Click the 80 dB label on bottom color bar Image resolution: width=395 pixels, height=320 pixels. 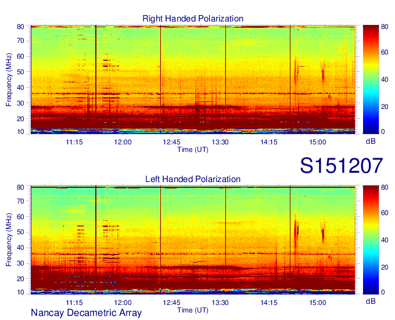point(385,187)
